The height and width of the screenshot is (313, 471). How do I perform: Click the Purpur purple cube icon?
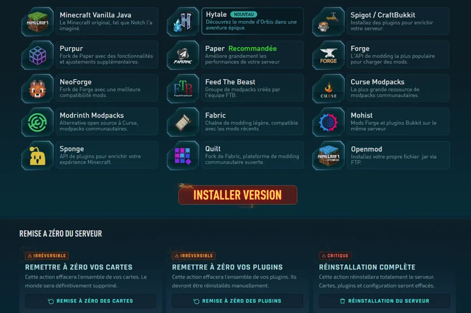[x=37, y=55]
